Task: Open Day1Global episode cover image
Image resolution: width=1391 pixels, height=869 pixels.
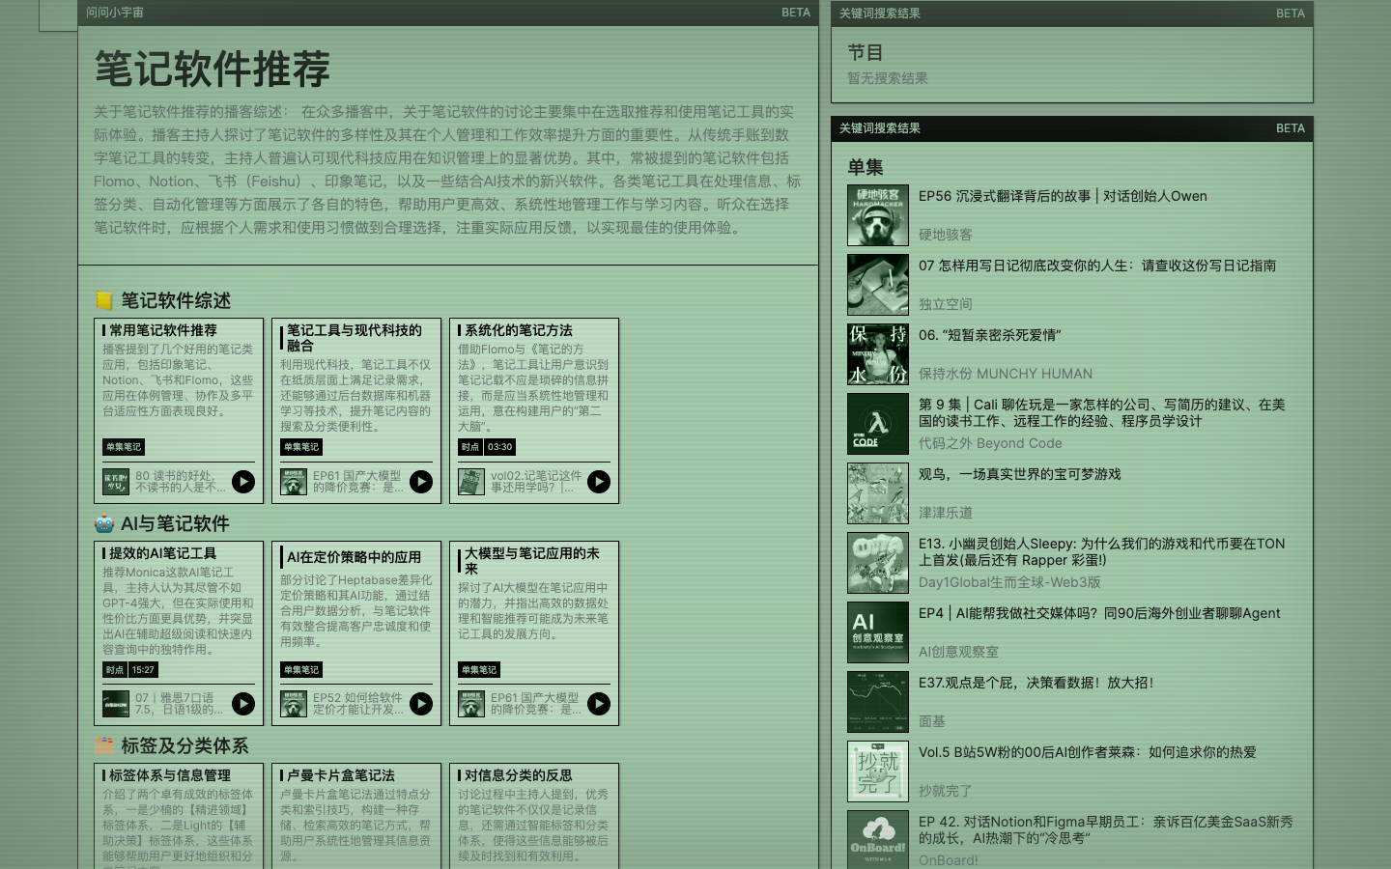Action: point(878,563)
